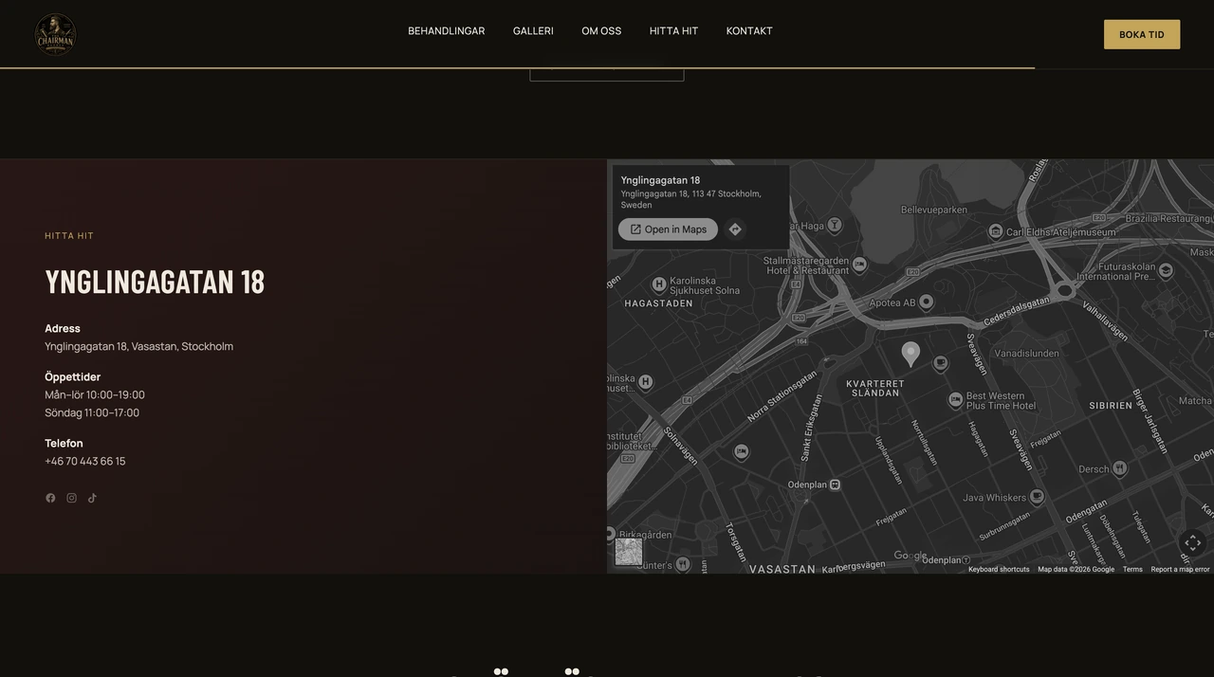Select the location pin marker on map

(910, 355)
